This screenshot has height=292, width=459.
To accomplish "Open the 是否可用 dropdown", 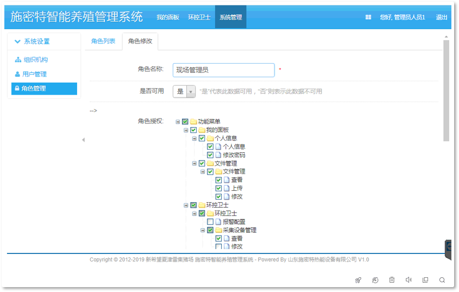I will coord(184,91).
